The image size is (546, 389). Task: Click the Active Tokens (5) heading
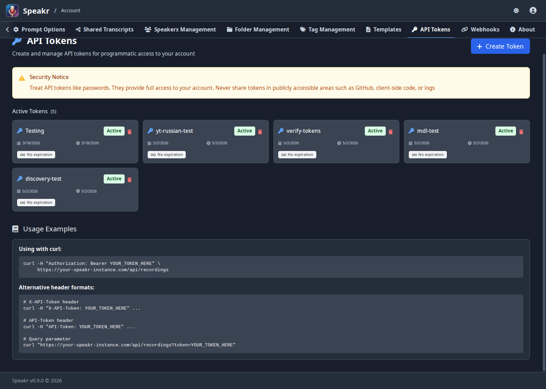click(34, 111)
